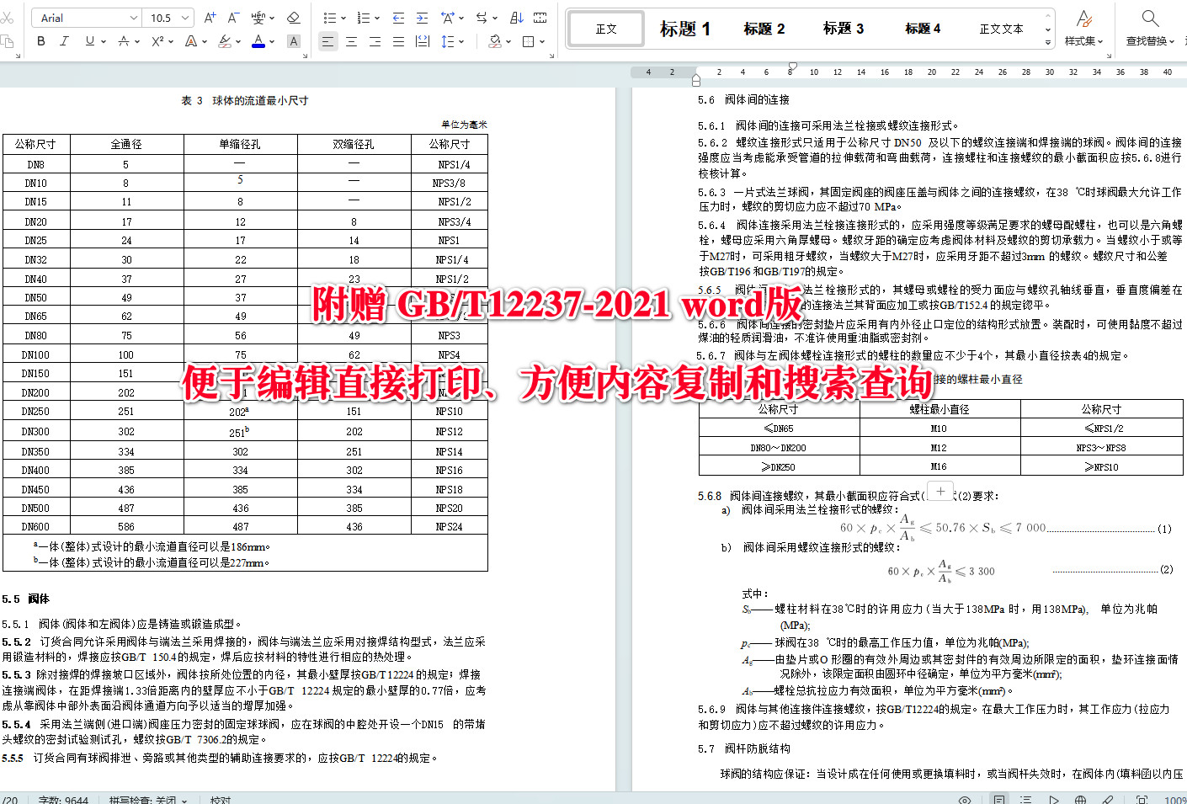Open the Arial font family dropdown
The height and width of the screenshot is (804, 1187).
[x=135, y=16]
